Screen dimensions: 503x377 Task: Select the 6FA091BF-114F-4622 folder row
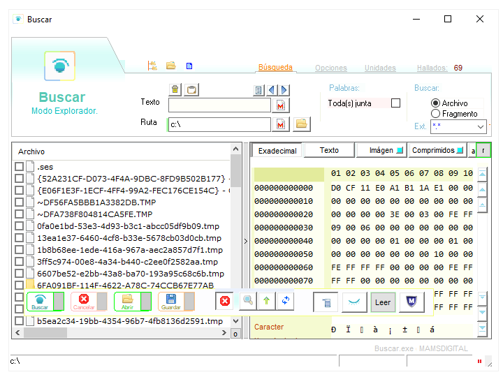[x=125, y=285]
